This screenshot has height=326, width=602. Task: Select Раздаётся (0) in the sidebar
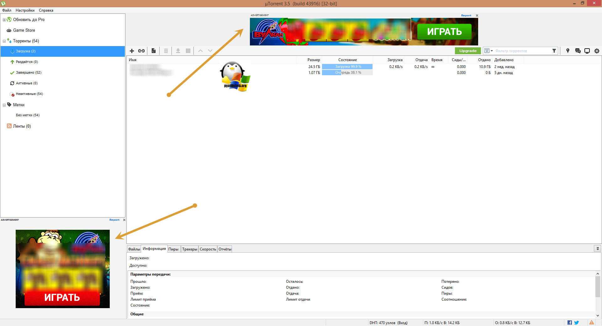click(27, 62)
